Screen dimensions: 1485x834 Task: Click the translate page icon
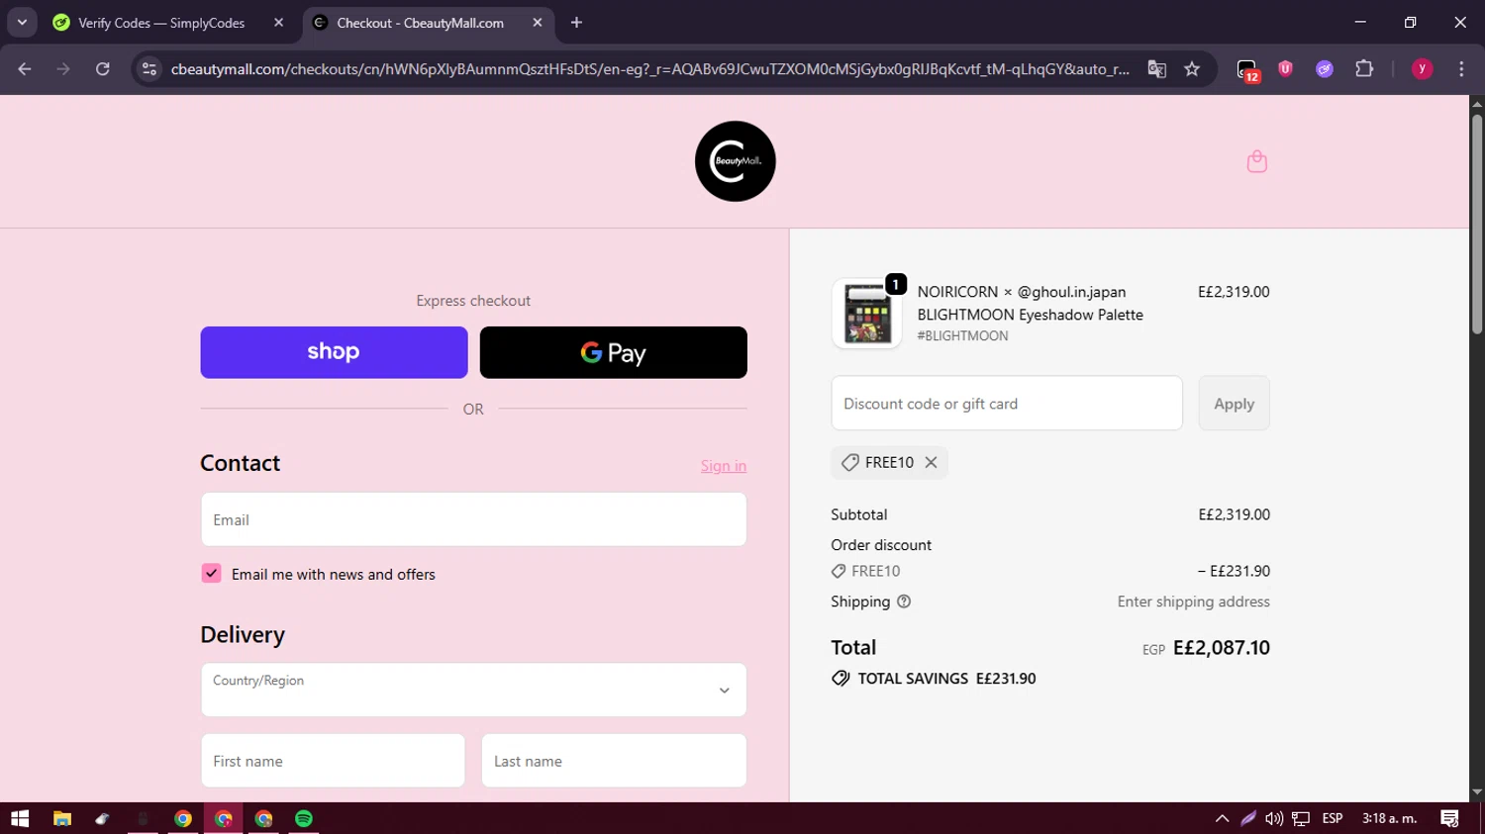(1156, 69)
